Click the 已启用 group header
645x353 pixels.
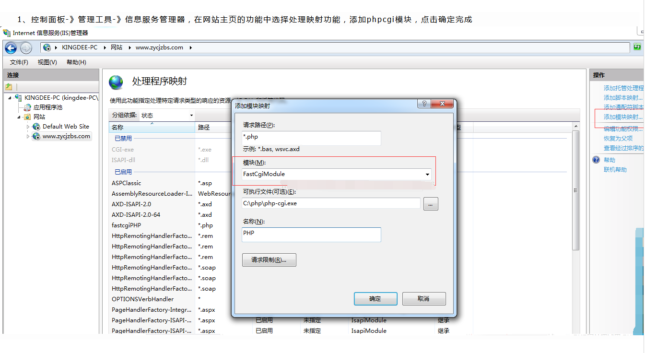[123, 172]
